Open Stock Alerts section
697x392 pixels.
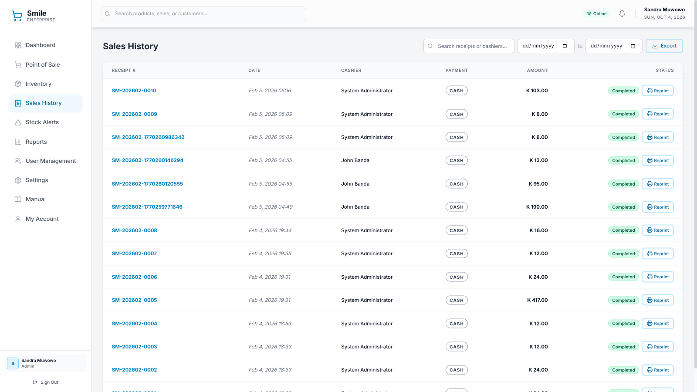(x=45, y=122)
